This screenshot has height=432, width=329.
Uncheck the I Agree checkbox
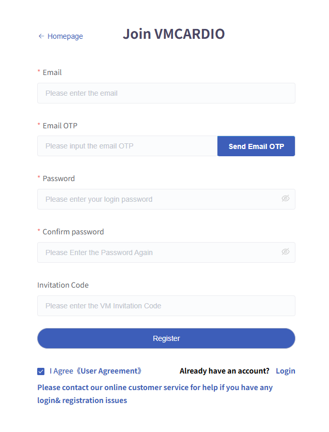41,371
